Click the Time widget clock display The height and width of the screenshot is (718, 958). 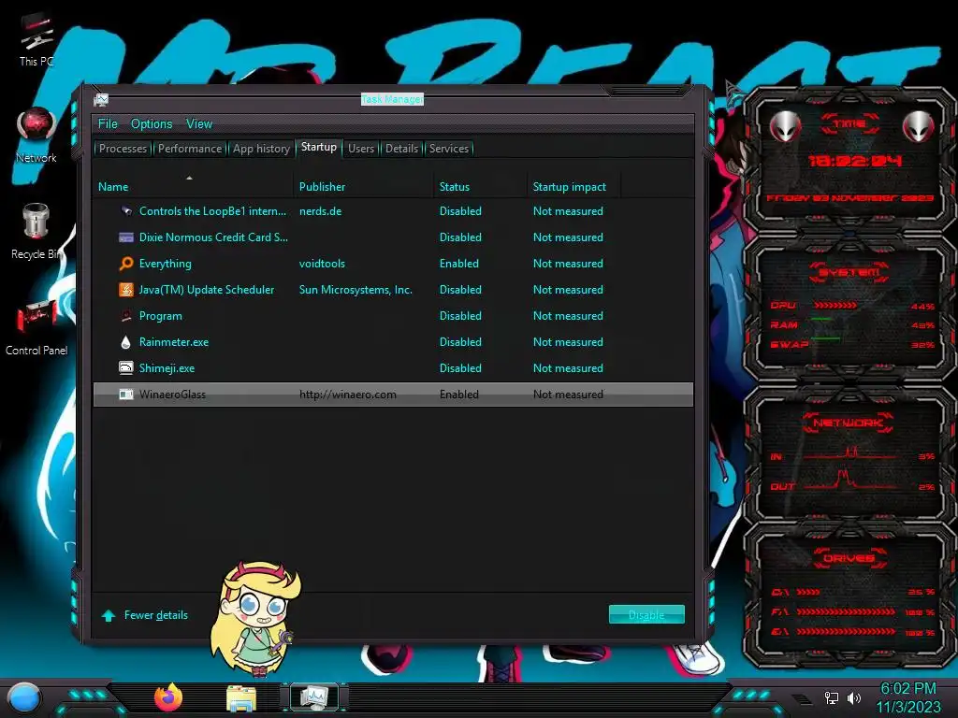click(855, 161)
